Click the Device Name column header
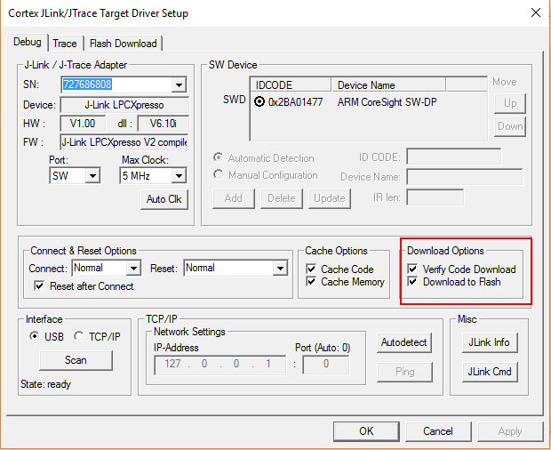Viewport: 551px width, 450px height. pyautogui.click(x=388, y=85)
